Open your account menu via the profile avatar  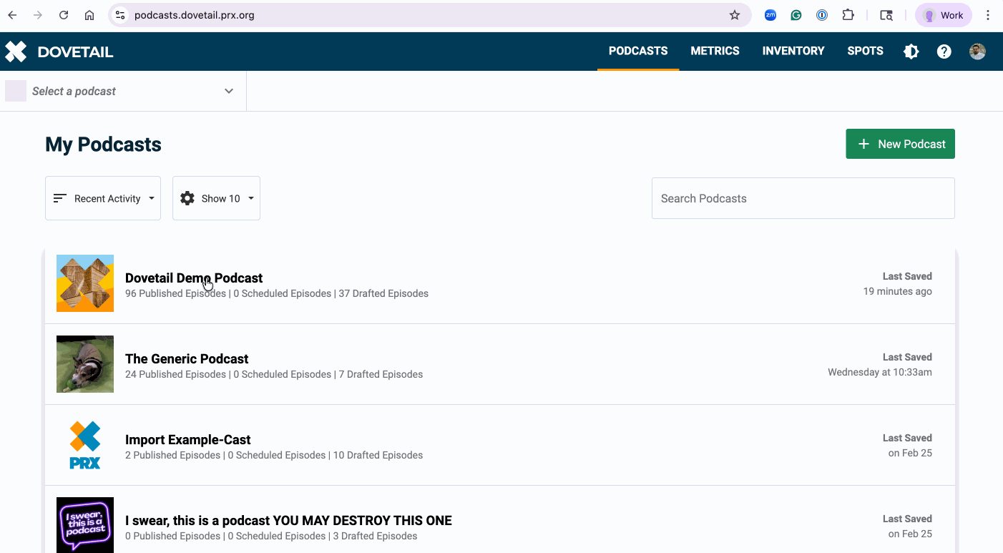pyautogui.click(x=977, y=51)
